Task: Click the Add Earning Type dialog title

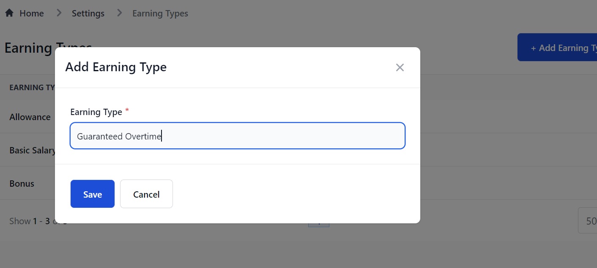Action: click(x=116, y=67)
